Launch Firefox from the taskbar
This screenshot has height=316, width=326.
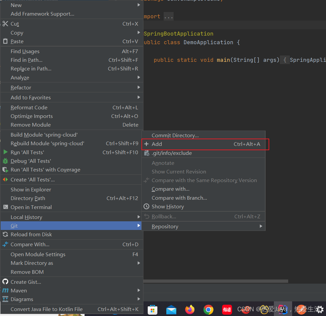(x=190, y=310)
